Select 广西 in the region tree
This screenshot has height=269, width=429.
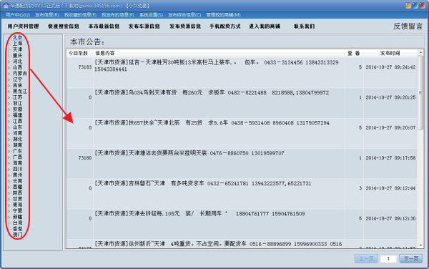point(17,157)
